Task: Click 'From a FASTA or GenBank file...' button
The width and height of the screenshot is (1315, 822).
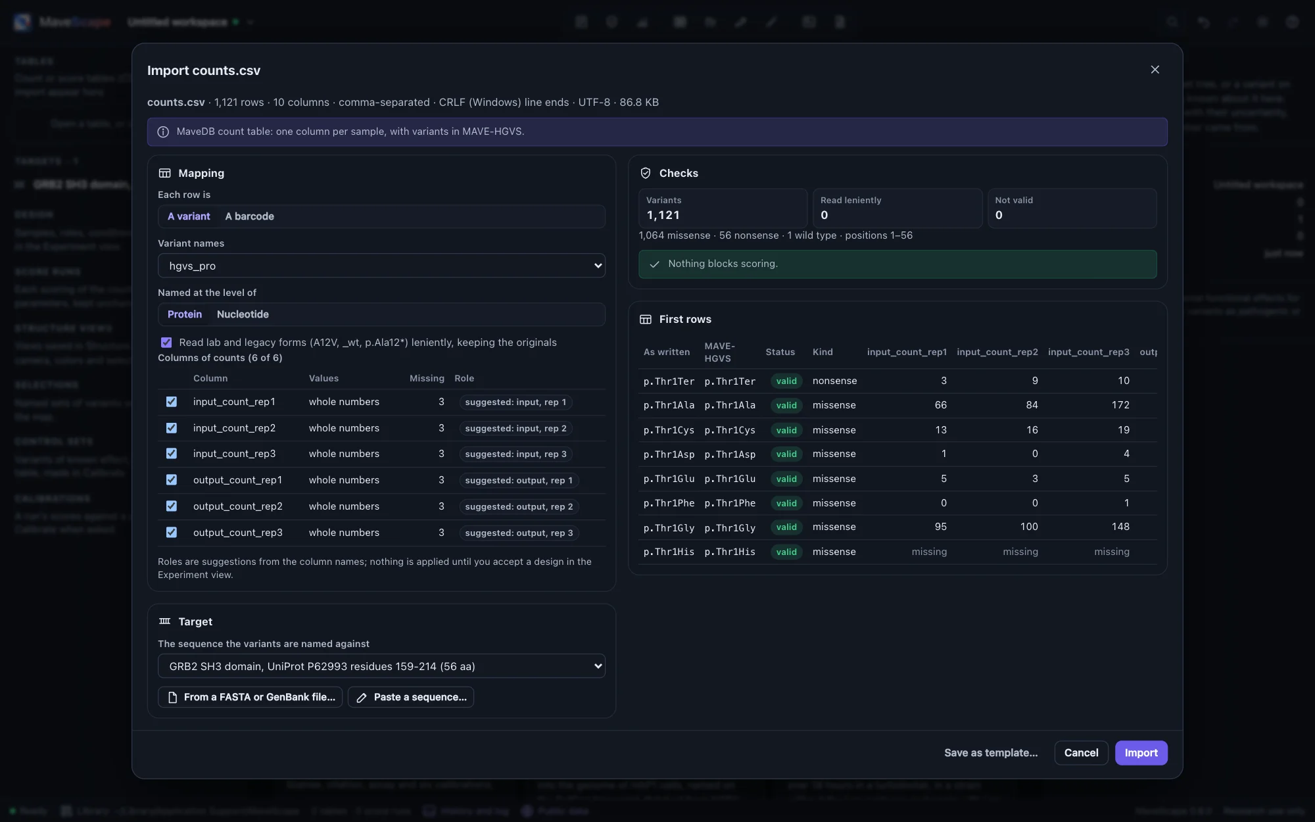Action: pos(250,697)
